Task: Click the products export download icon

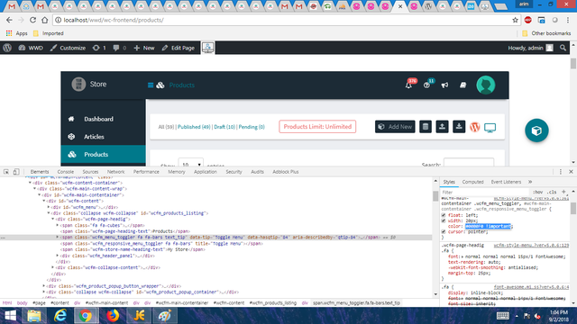Action: 459,127
